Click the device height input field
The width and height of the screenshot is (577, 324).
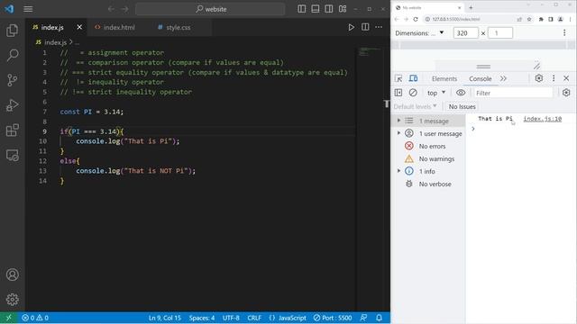click(500, 33)
